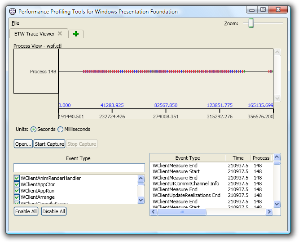This screenshot has width=299, height=242.
Task: Toggle the WClientAppRun checkbox
Action: coord(17,191)
